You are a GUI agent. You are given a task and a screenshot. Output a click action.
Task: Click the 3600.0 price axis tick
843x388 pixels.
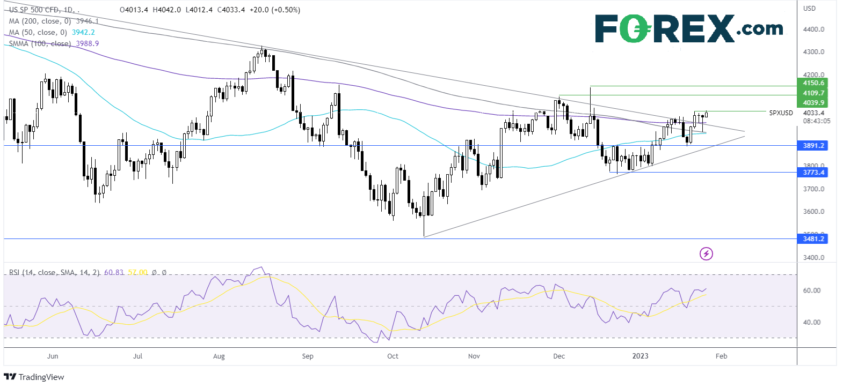click(x=813, y=212)
